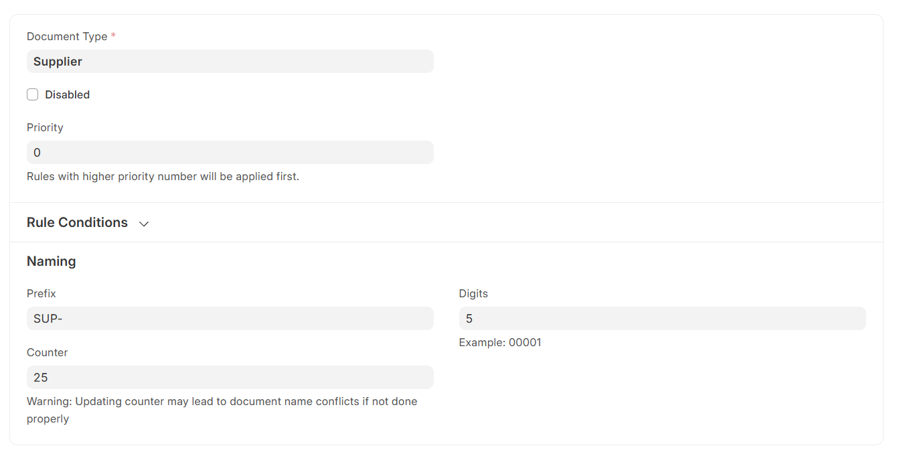Focus the Prefix field containing SUP-

click(x=230, y=319)
